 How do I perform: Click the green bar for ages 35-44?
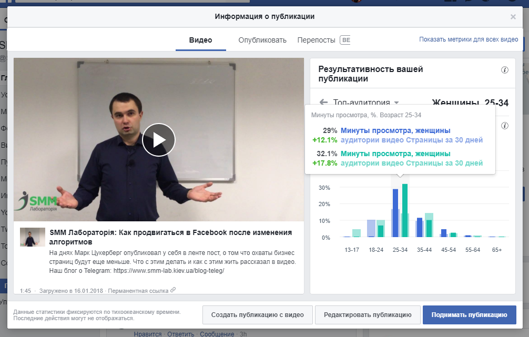[x=429, y=228]
